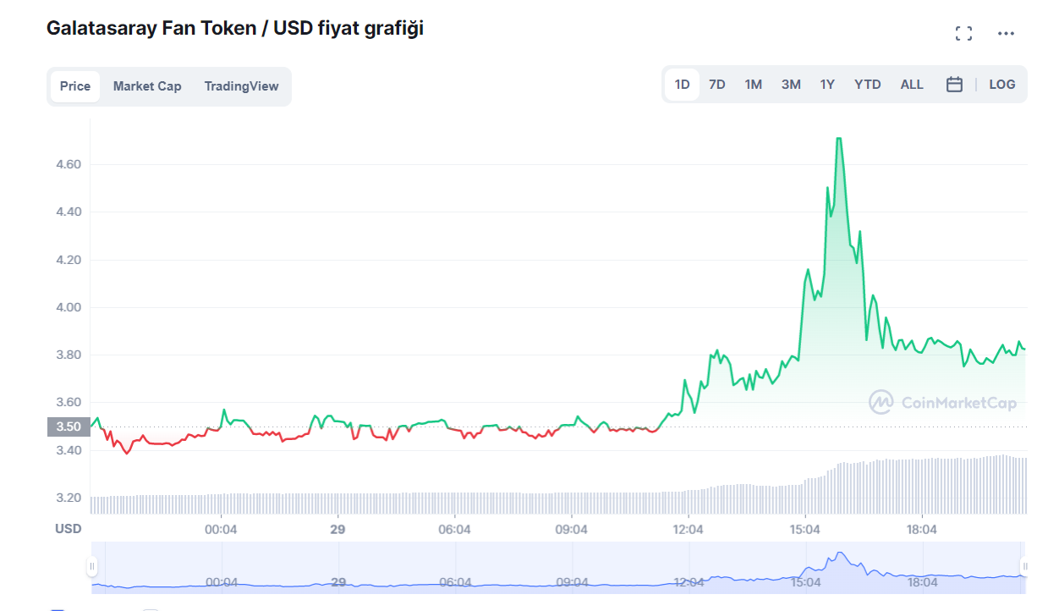Image resolution: width=1059 pixels, height=611 pixels.
Task: Switch to the Price tab
Action: [75, 86]
